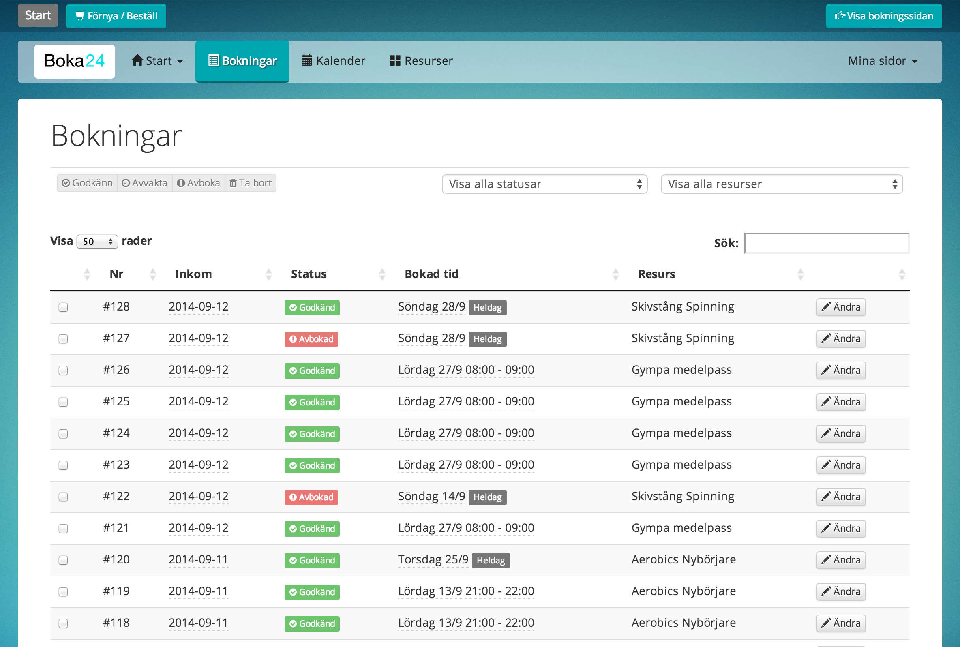960x647 pixels.
Task: Click booking number #124
Action: pyautogui.click(x=116, y=433)
